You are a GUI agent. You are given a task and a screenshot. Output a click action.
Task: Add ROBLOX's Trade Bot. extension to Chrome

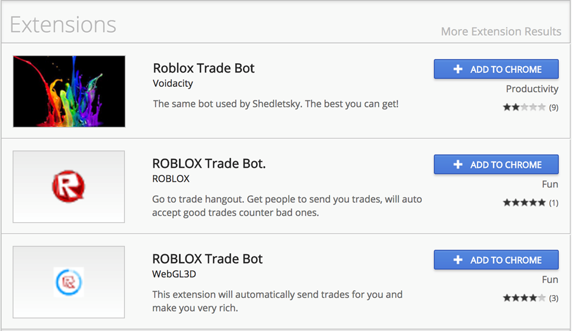(496, 164)
